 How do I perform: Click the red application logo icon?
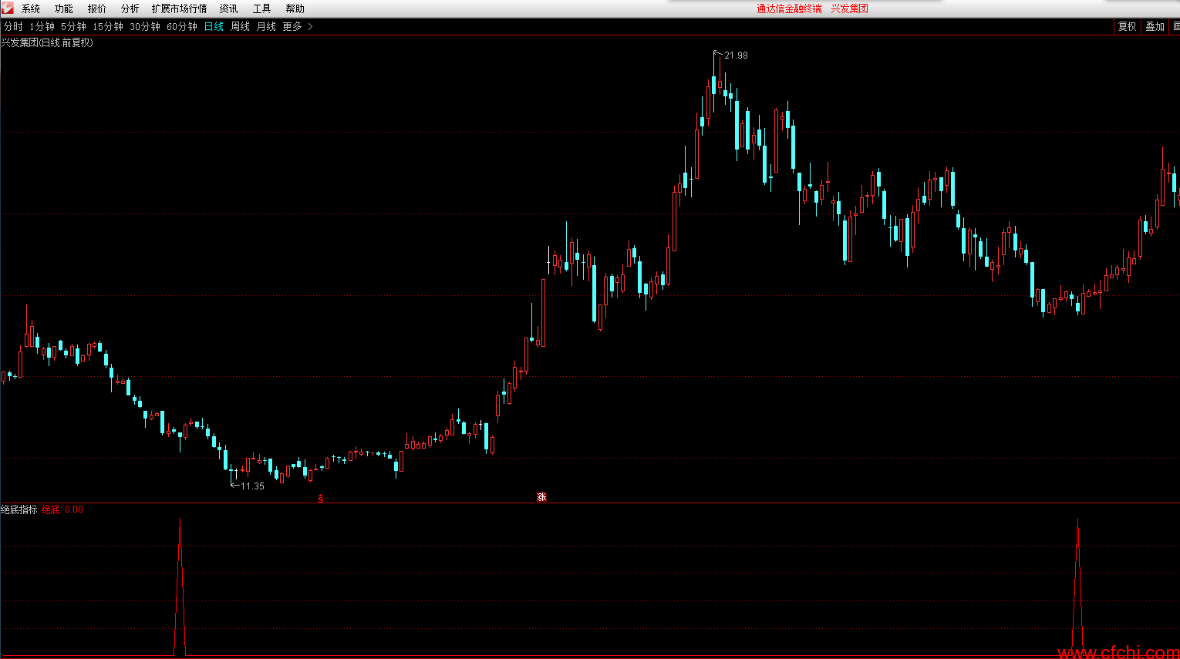8,8
